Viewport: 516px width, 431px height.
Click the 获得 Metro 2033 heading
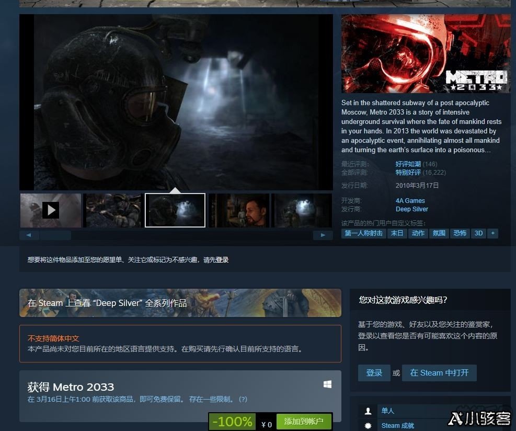point(71,387)
